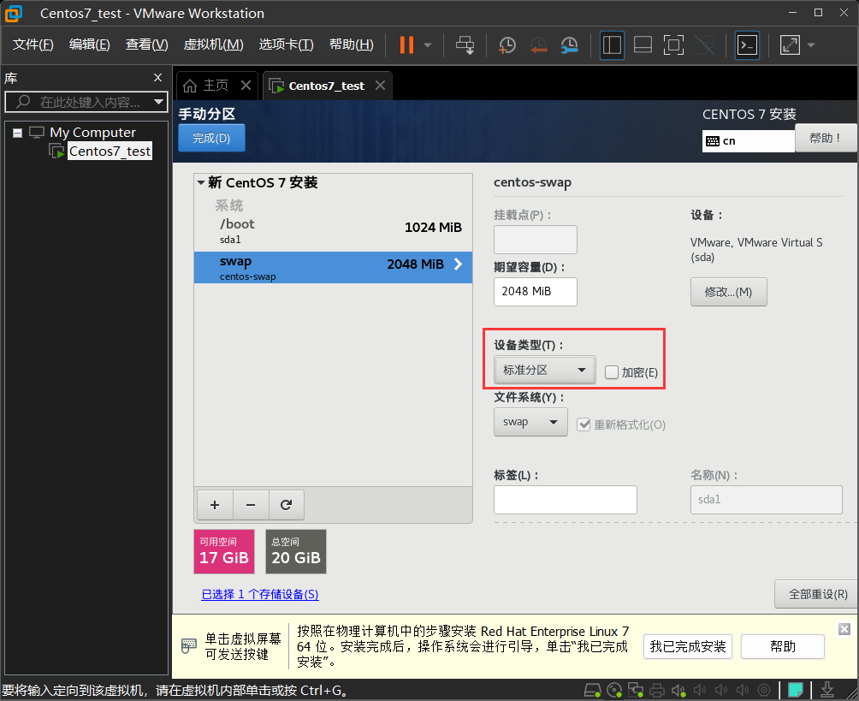Click the reload storage configuration button
Viewport: 859px width, 701px height.
[x=287, y=505]
